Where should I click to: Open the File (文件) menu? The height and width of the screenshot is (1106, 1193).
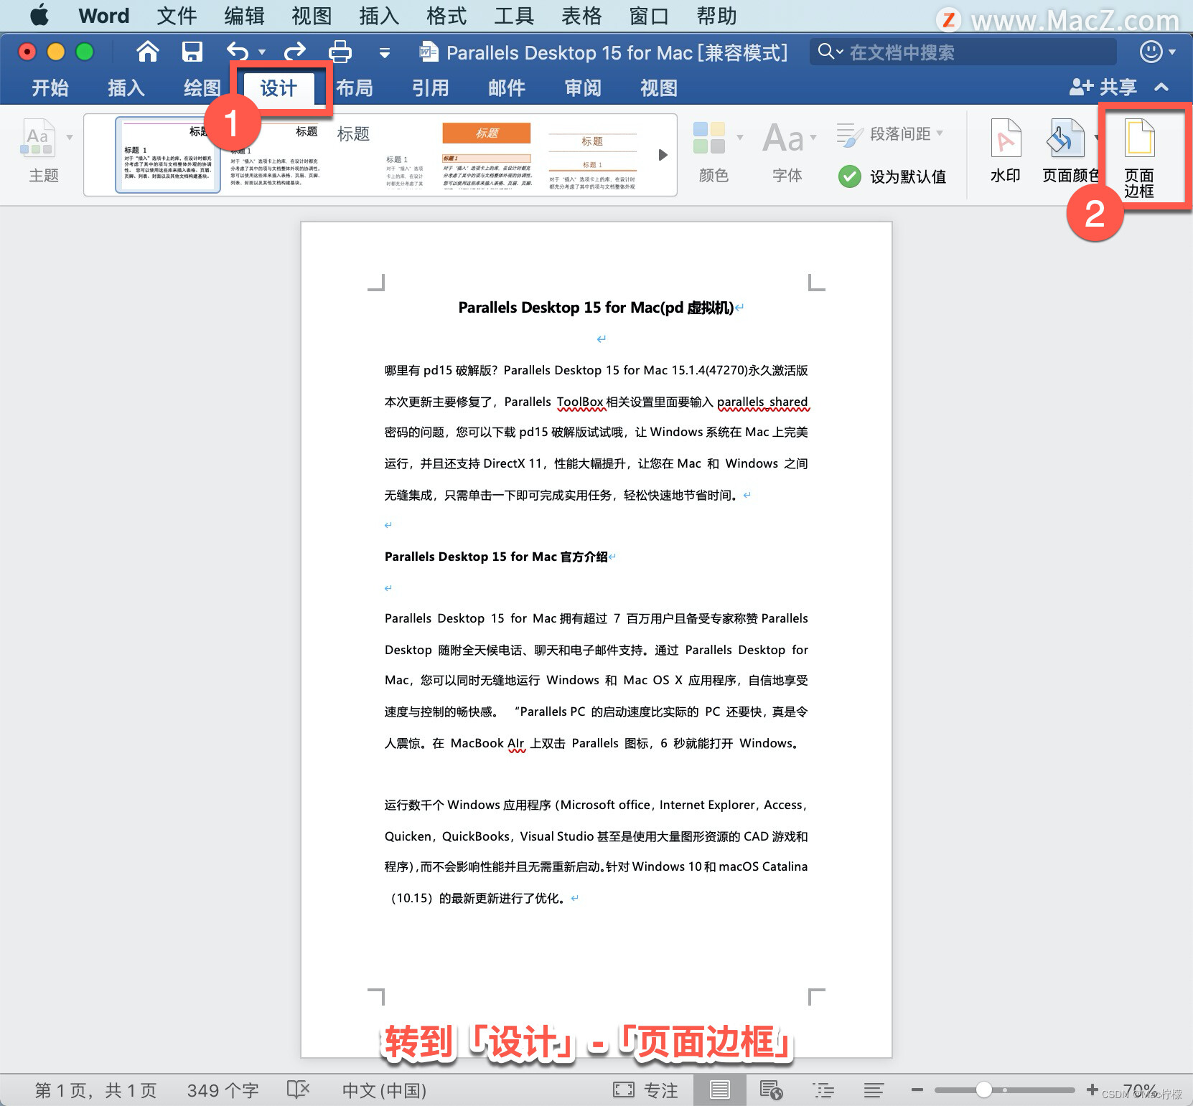tap(177, 16)
